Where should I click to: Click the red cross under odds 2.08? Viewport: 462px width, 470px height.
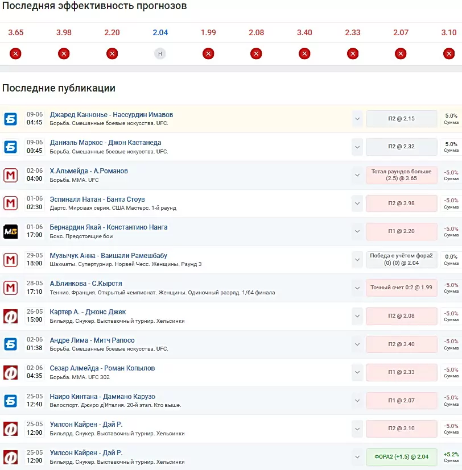click(x=256, y=53)
